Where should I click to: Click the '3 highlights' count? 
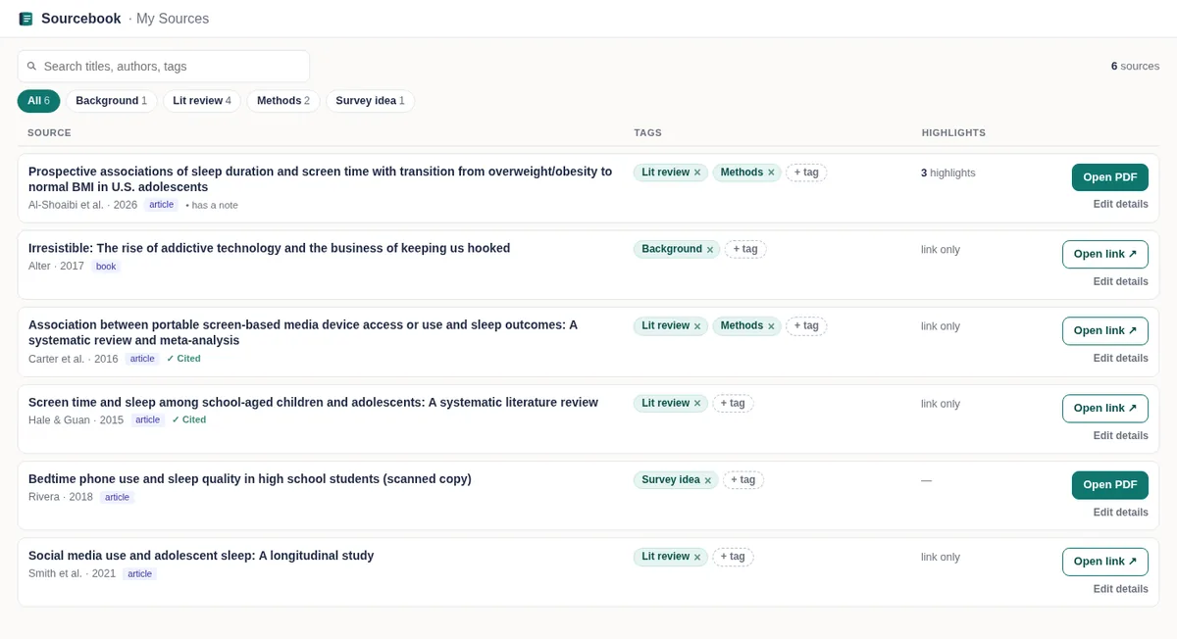click(948, 172)
